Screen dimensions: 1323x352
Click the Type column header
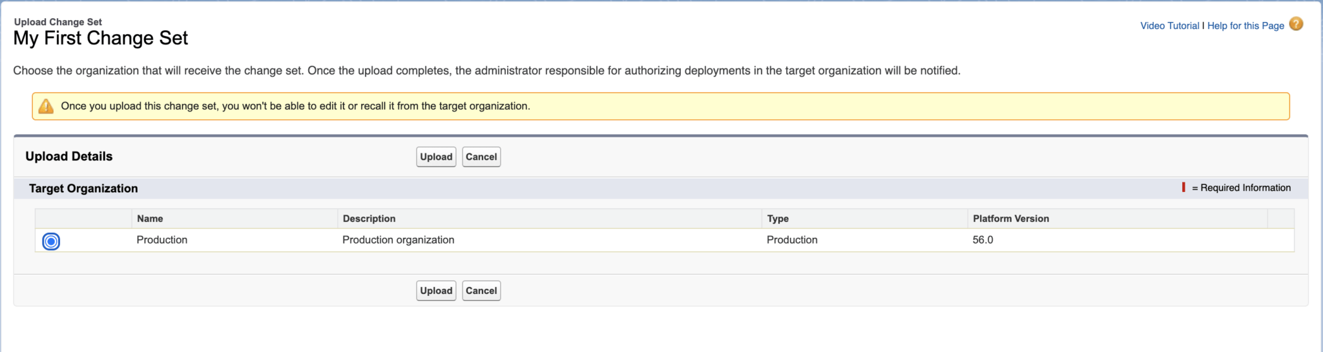(778, 219)
